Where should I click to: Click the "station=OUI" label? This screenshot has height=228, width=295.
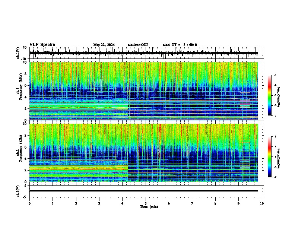pyautogui.click(x=138, y=45)
